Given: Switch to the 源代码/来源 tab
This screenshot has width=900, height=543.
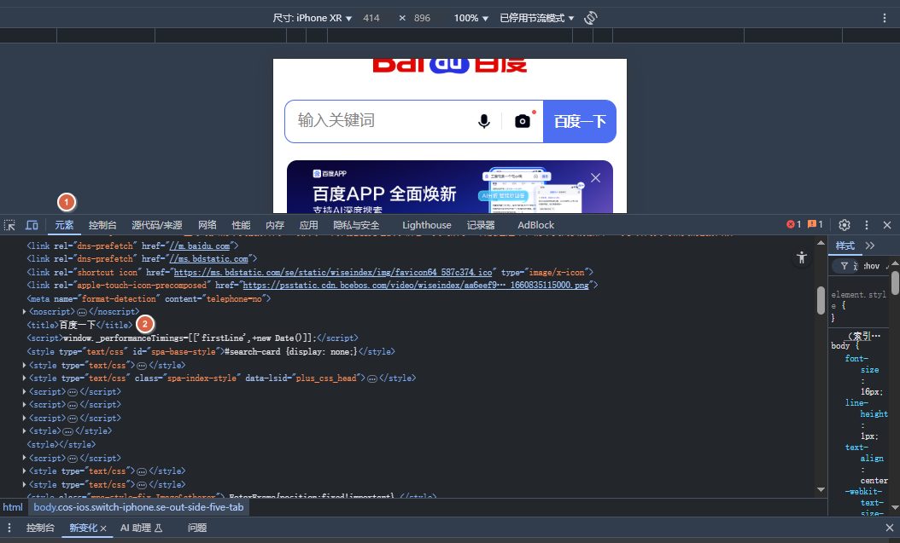Looking at the screenshot, I should click(157, 225).
